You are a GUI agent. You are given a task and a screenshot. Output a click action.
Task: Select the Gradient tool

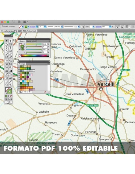pyautogui.click(x=10, y=71)
